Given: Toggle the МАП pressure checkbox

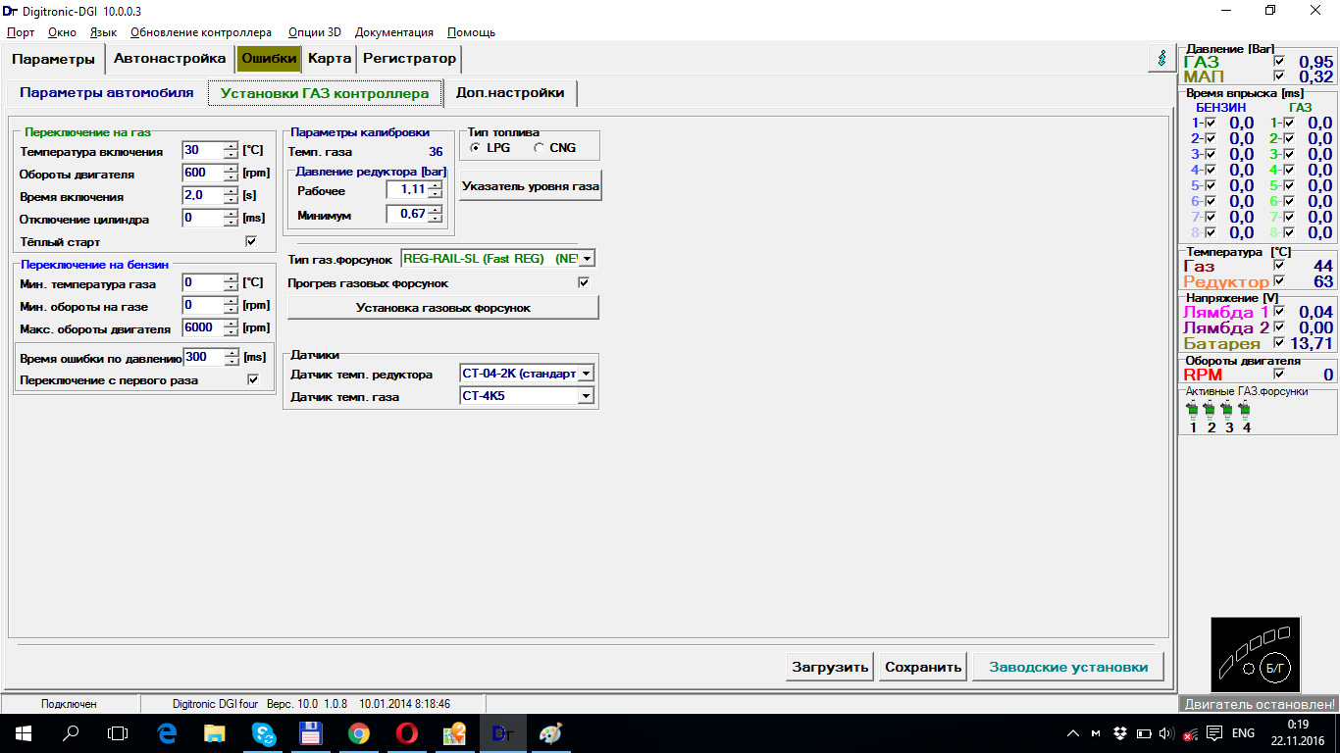Looking at the screenshot, I should click(x=1278, y=75).
